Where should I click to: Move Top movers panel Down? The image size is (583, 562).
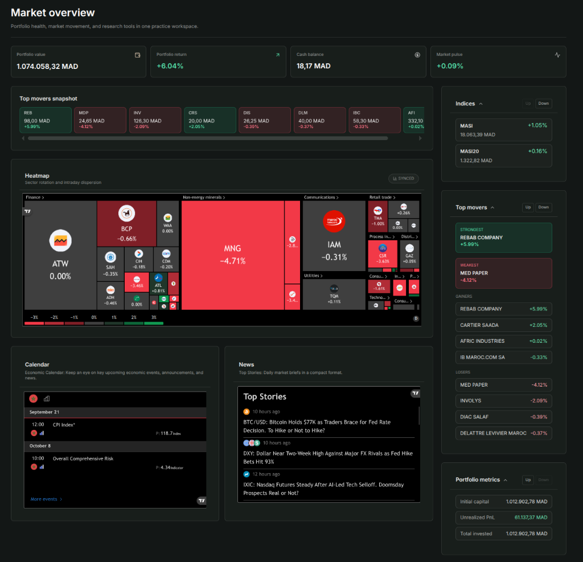543,207
